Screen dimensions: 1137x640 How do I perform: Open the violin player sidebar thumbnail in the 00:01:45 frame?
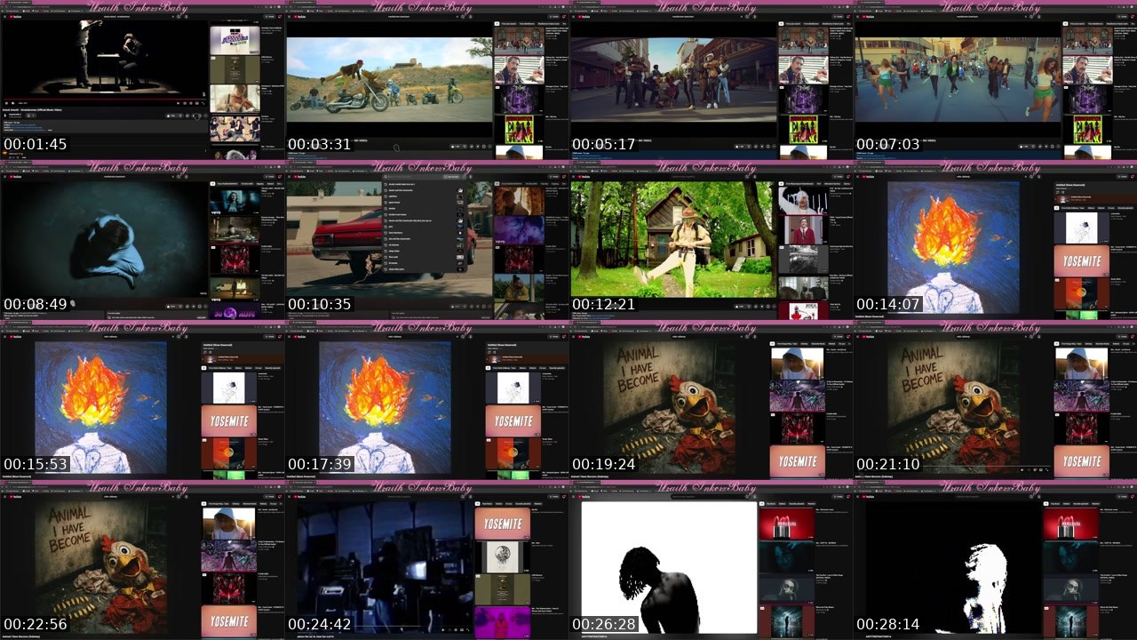(235, 99)
